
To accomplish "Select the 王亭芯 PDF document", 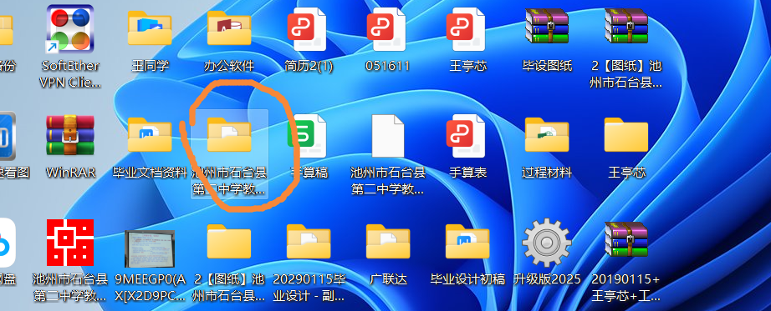I will (x=466, y=29).
